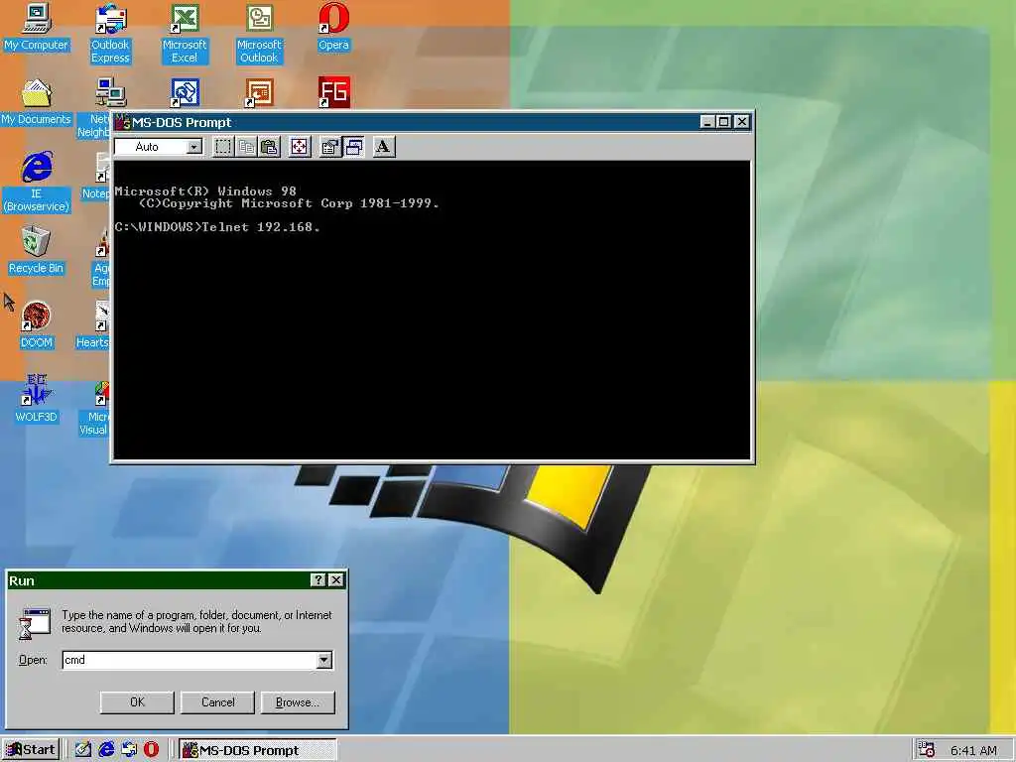The width and height of the screenshot is (1016, 762).
Task: Select the My Computer desktop icon
Action: [x=36, y=27]
